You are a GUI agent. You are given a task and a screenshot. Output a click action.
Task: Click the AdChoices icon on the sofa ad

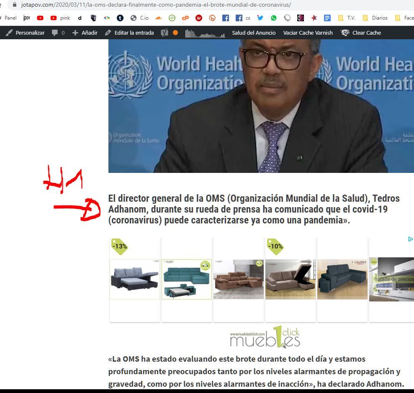[x=411, y=239]
